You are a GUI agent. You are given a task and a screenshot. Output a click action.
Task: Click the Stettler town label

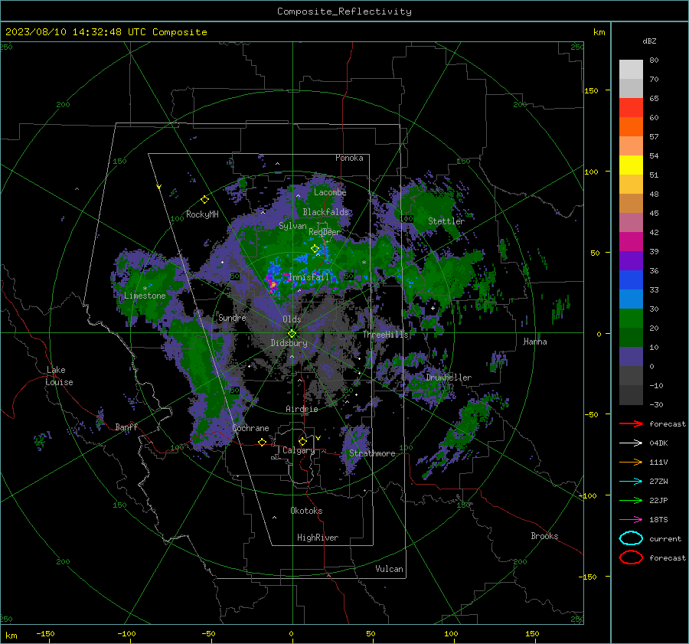(x=446, y=221)
